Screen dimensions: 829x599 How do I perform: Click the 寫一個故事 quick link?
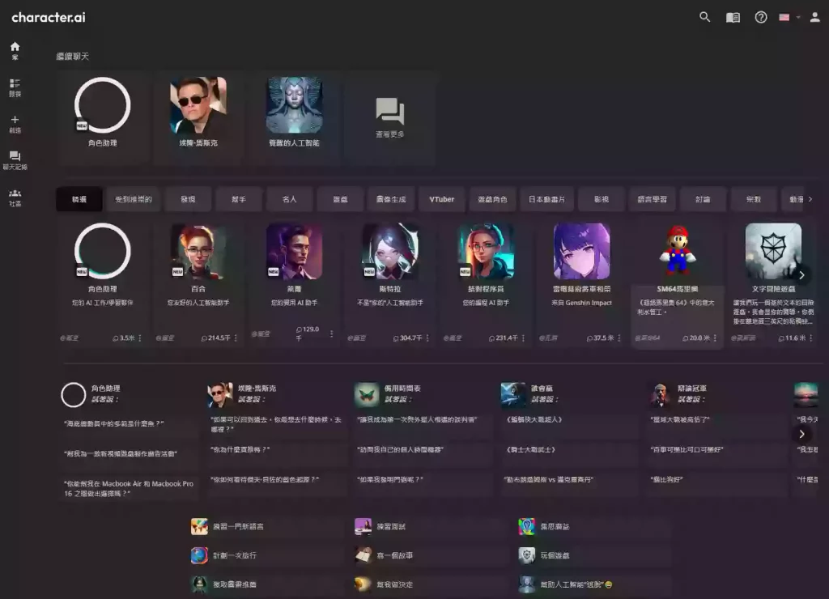tap(395, 556)
